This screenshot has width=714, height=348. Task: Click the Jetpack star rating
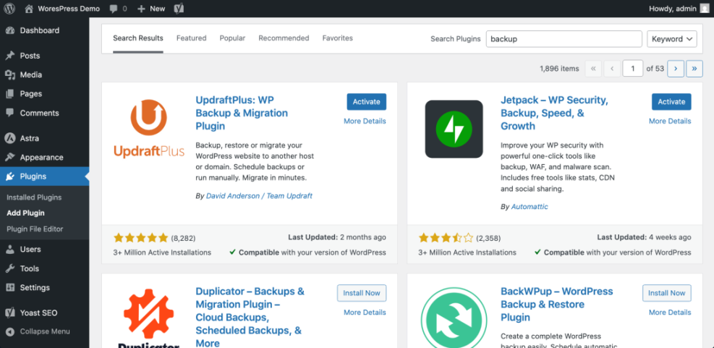click(446, 237)
